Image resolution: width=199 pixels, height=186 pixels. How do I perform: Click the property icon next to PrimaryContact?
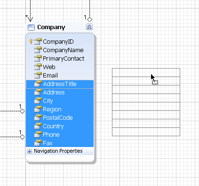coord(38,58)
